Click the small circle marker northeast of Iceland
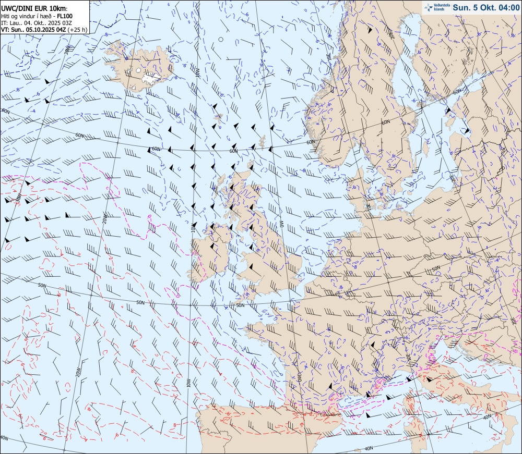 click(x=221, y=40)
